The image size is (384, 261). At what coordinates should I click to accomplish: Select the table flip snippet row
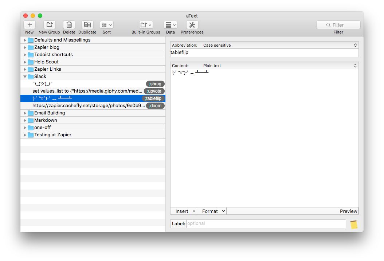(x=93, y=98)
